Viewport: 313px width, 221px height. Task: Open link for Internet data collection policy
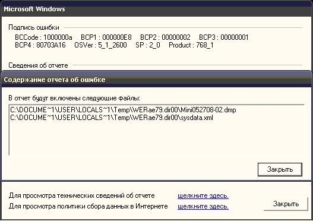tap(203, 206)
